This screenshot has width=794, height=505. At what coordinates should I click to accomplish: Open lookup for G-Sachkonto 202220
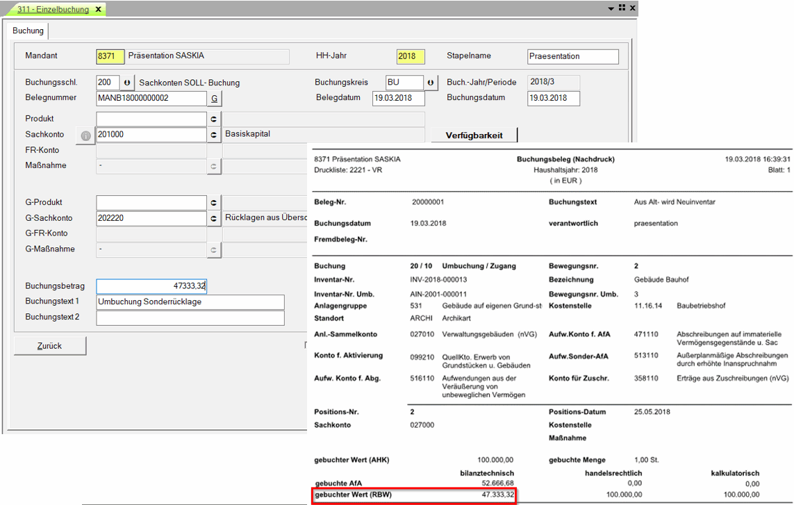click(214, 218)
